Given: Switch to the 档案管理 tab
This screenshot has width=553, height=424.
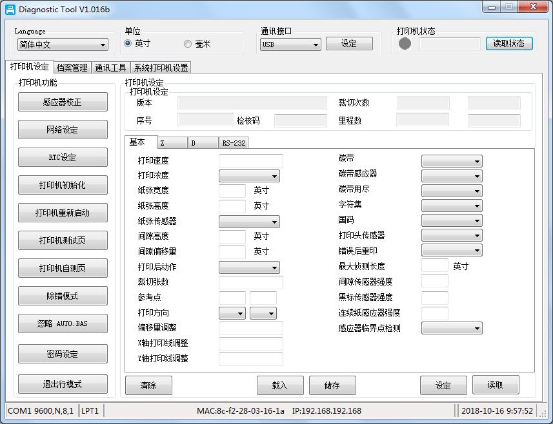Looking at the screenshot, I should (x=71, y=67).
